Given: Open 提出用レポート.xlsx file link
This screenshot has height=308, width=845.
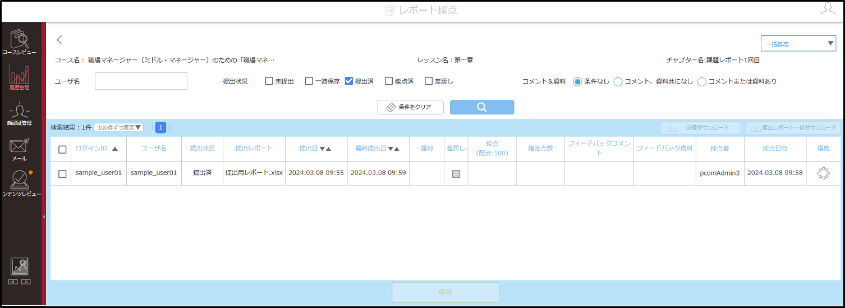Looking at the screenshot, I should tap(254, 173).
